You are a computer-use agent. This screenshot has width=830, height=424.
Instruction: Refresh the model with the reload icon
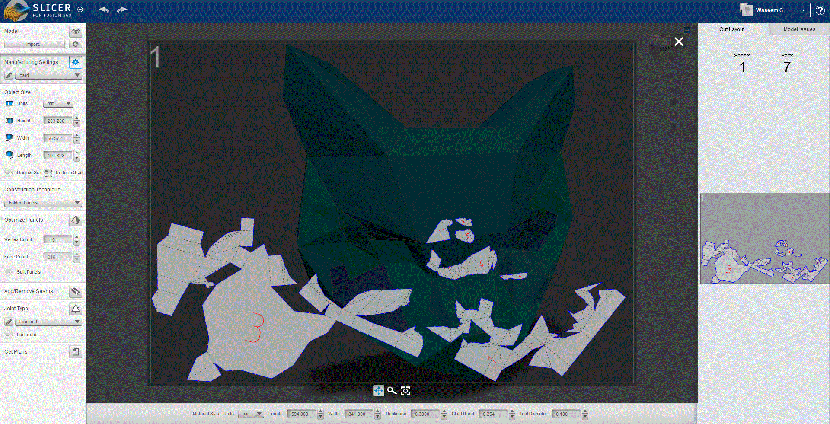(x=76, y=44)
